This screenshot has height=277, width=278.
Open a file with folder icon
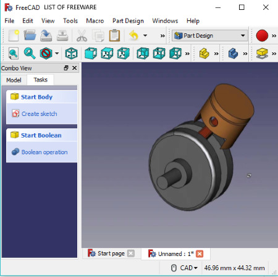click(x=30, y=36)
